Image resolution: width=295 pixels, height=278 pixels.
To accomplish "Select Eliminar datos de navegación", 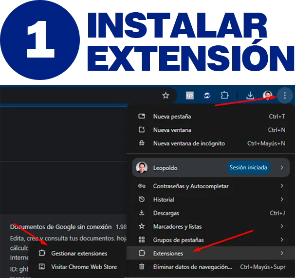I will [194, 267].
